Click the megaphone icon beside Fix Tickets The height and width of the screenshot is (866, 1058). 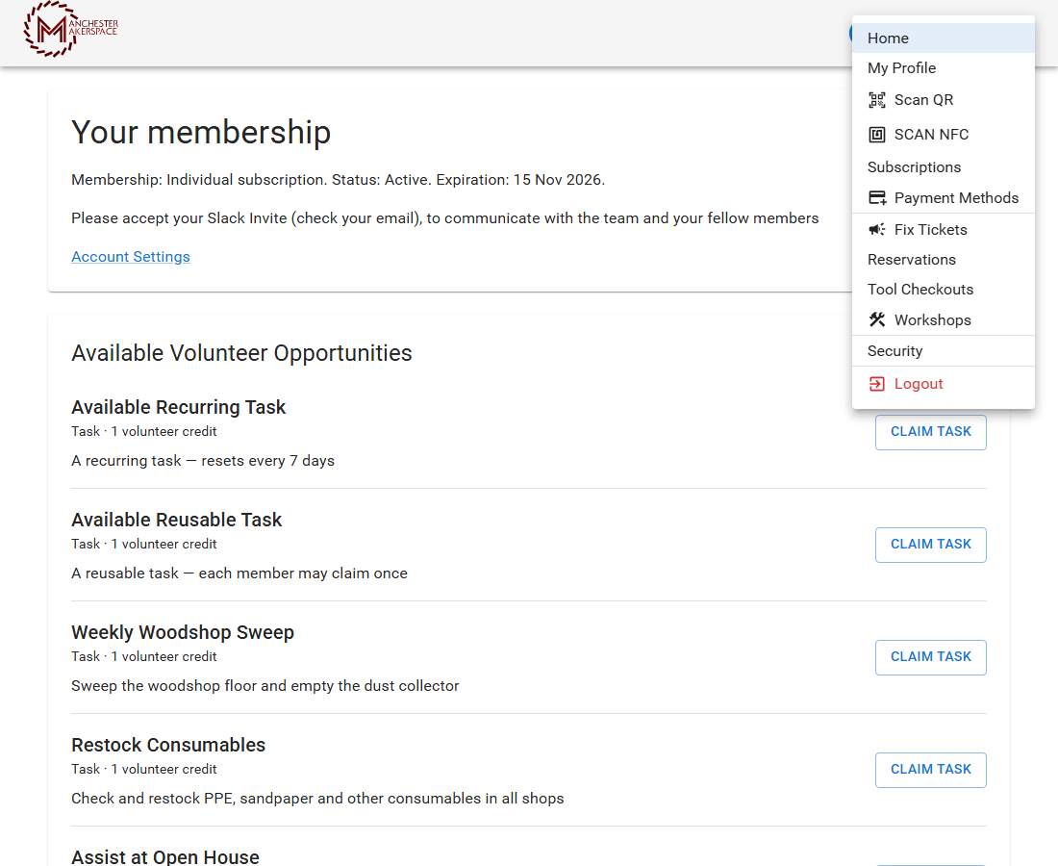[x=877, y=230]
